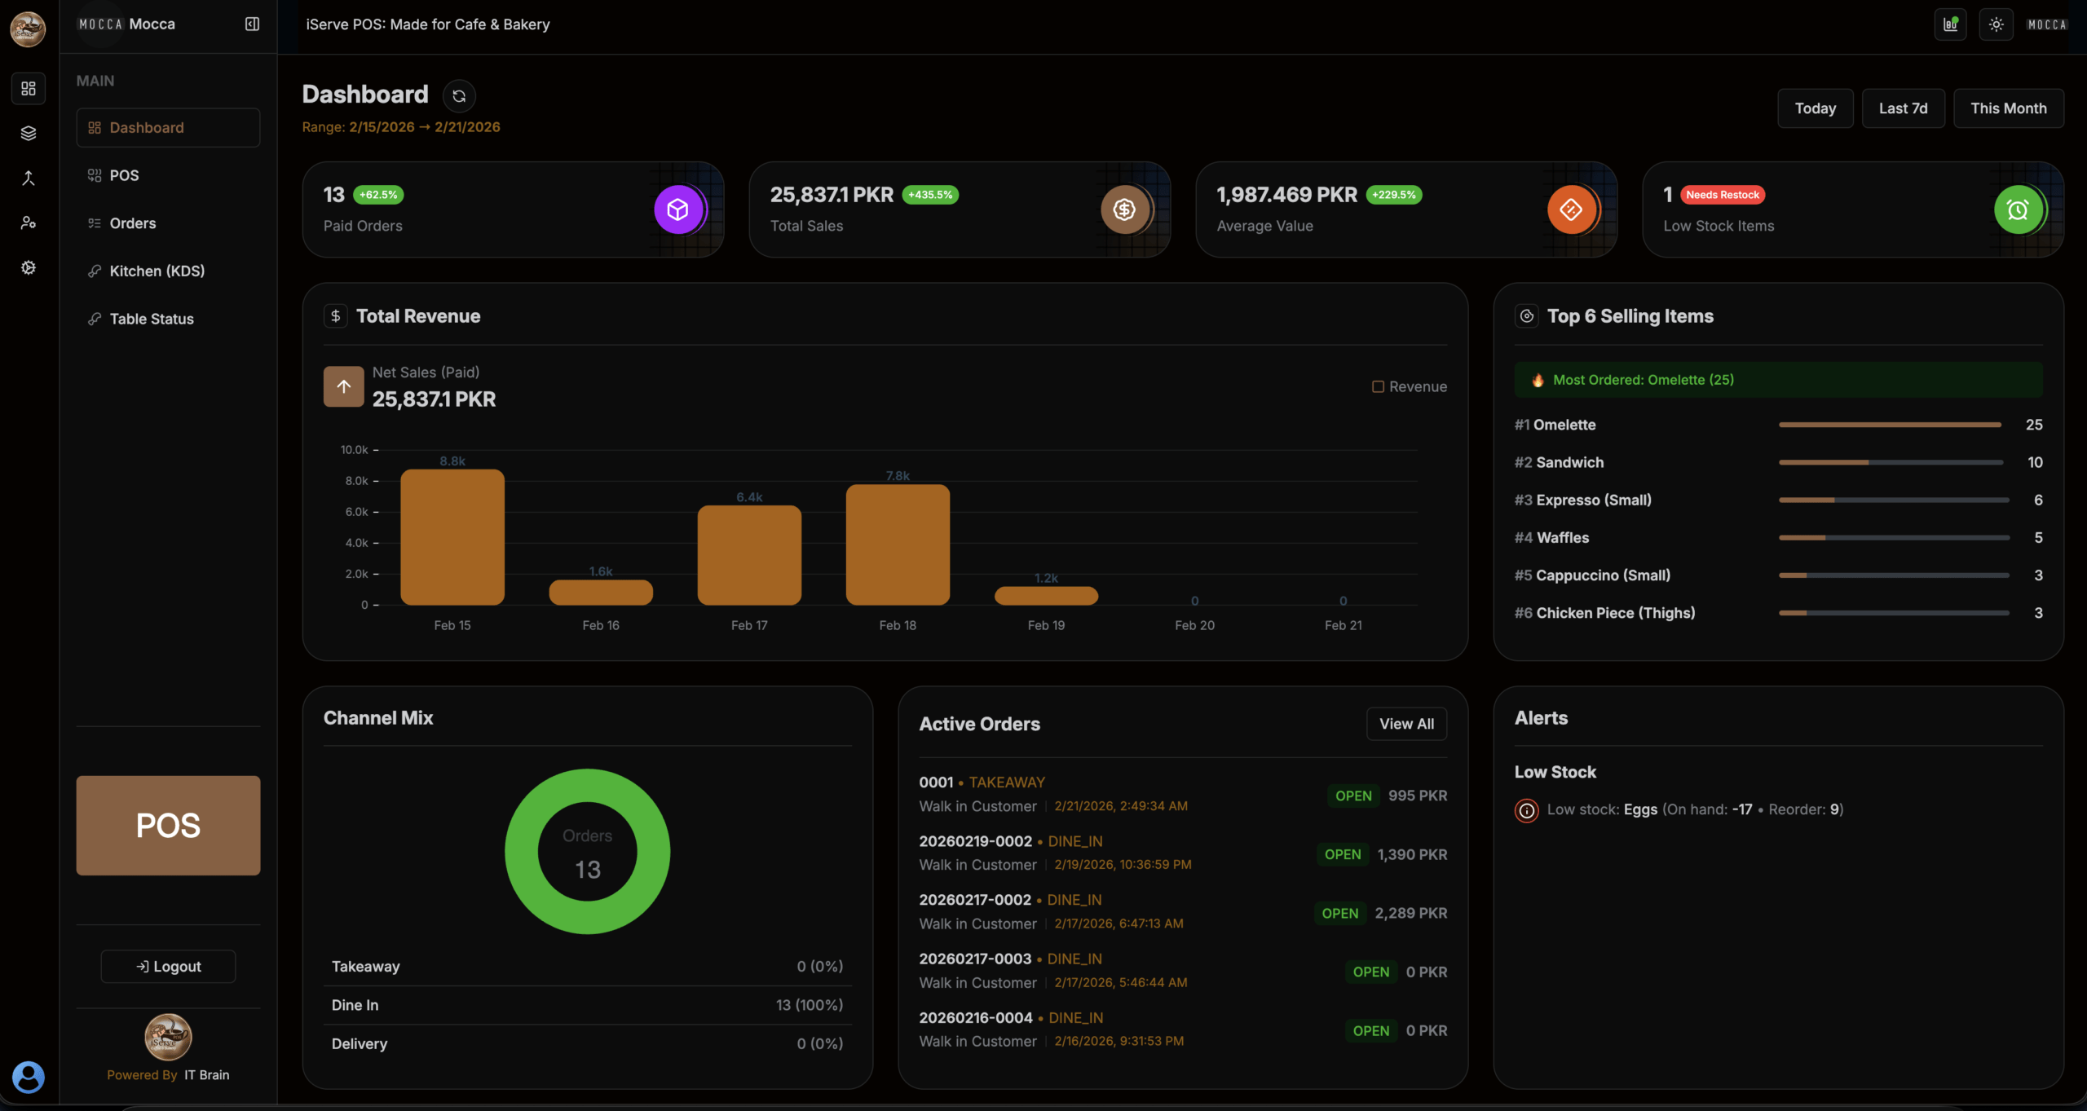Open the chart analytics icon in header
Screen dimensions: 2087x1111
(1950, 24)
